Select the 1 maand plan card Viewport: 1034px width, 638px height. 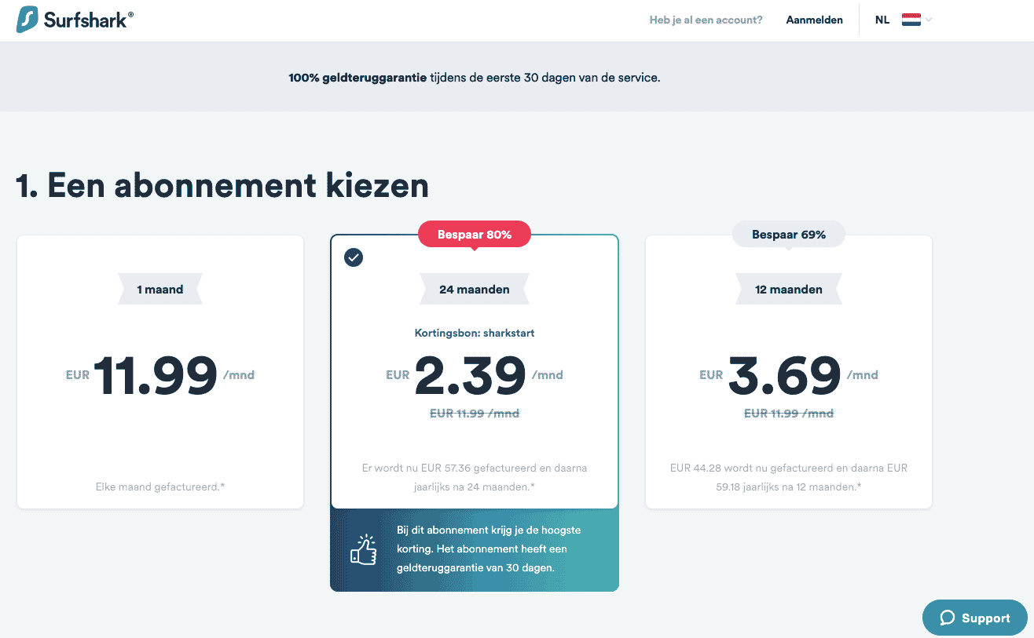160,372
